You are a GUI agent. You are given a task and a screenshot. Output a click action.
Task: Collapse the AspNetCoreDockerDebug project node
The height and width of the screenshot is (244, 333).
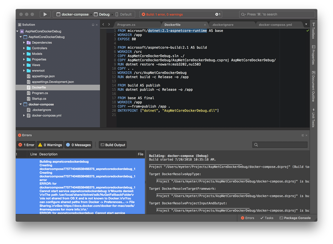click(21, 37)
